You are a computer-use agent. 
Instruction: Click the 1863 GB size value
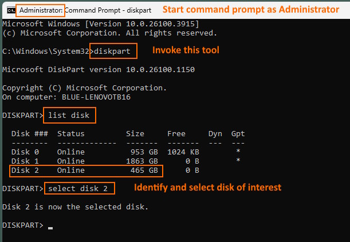(x=142, y=161)
